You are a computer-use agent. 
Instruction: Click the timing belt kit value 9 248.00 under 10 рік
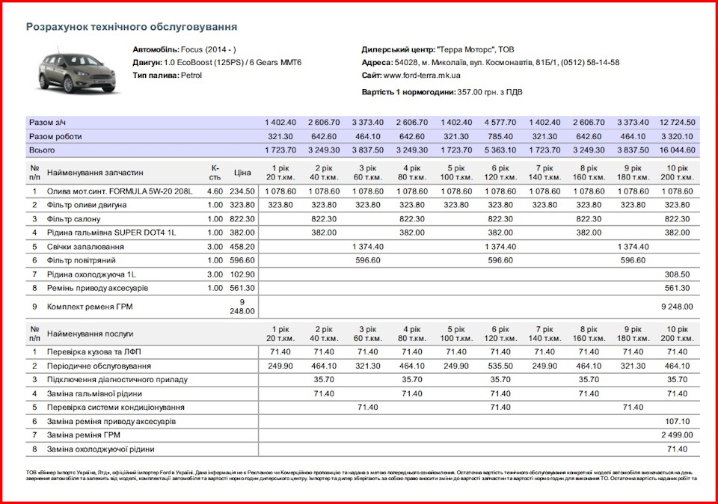pos(677,307)
